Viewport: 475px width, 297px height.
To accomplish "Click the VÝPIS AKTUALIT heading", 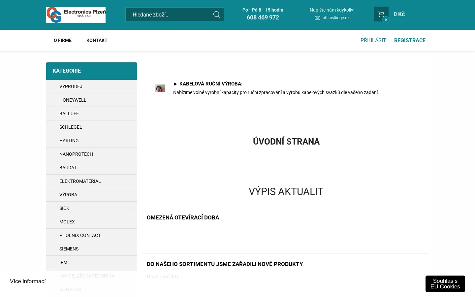I will 286,191.
